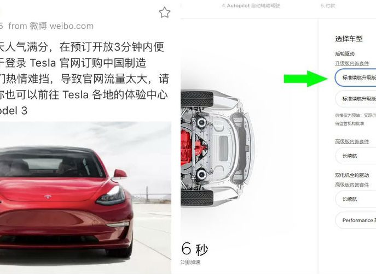Click the Tesla emblem on the red car's hood
Viewport: 376px width, 274px height.
tap(48, 197)
